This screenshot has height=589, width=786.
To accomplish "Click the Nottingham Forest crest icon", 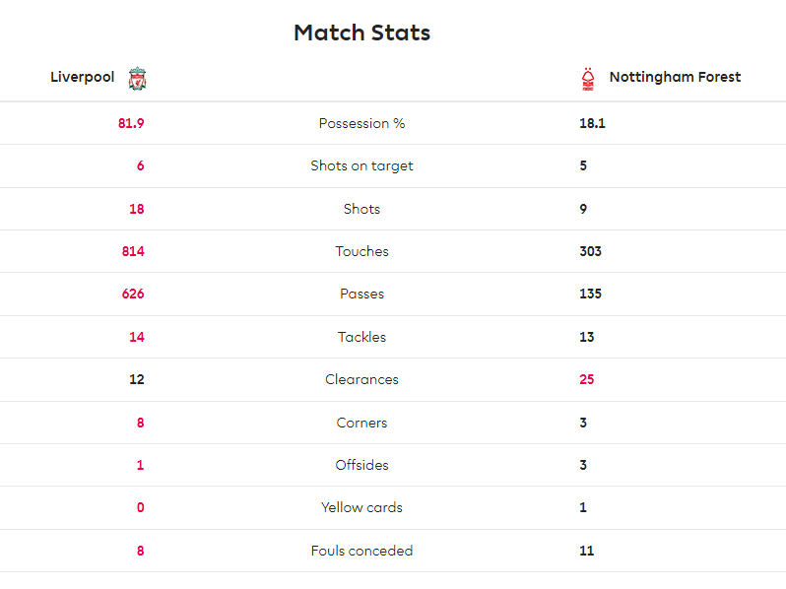I will click(x=587, y=79).
